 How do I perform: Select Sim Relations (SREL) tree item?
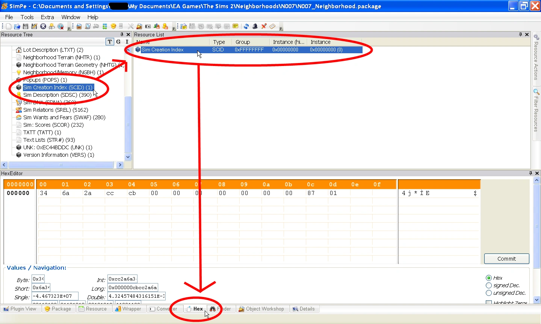pyautogui.click(x=56, y=110)
